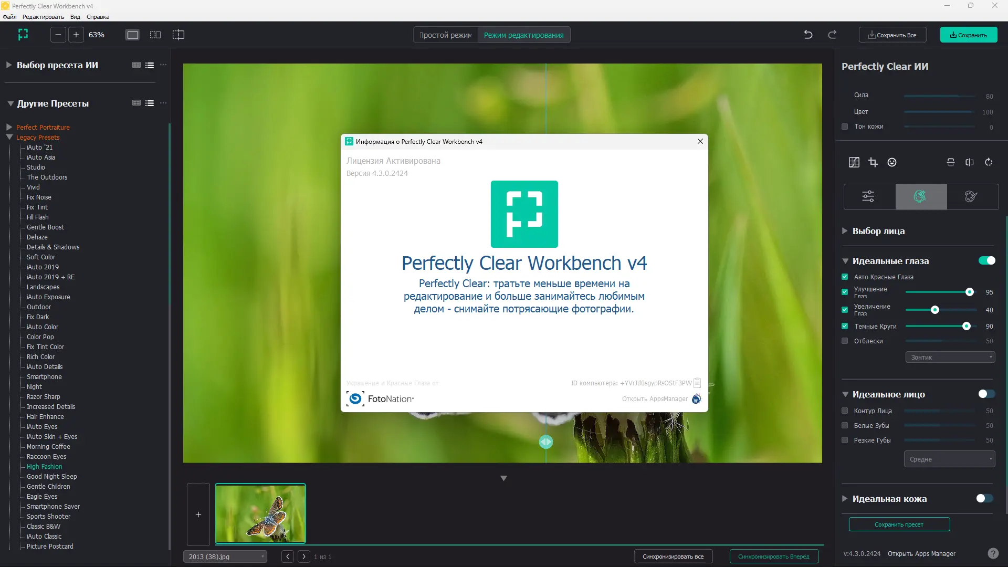Viewport: 1008px width, 567px height.
Task: Select split view comparison icon
Action: 155,35
